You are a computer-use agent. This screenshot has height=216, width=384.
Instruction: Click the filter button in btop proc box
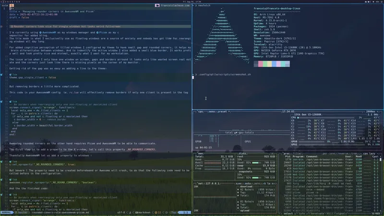click(x=297, y=154)
